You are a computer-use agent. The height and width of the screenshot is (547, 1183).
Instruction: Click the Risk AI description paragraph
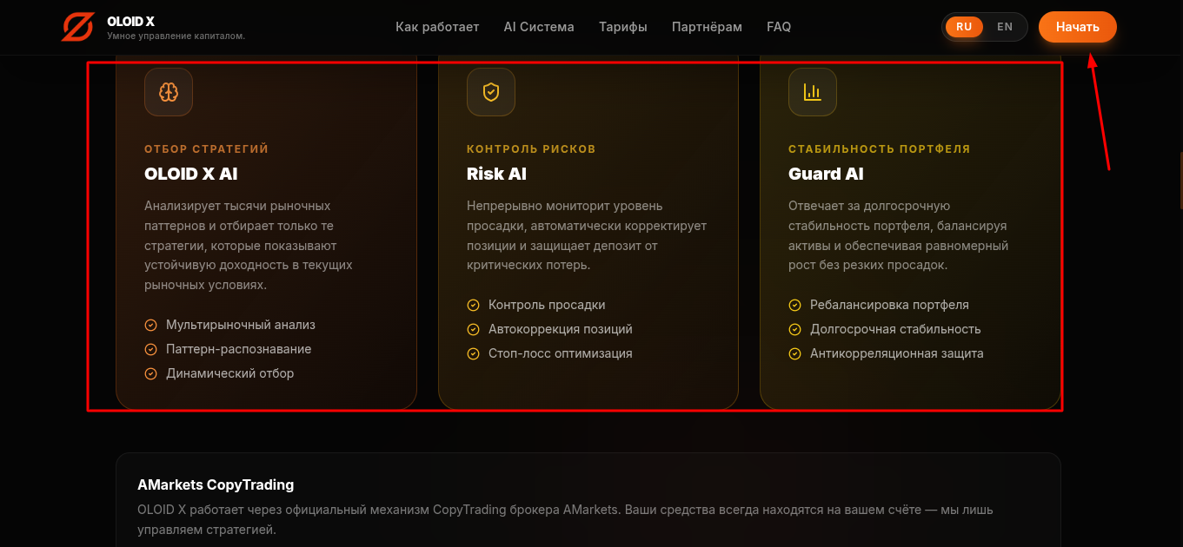click(x=587, y=235)
